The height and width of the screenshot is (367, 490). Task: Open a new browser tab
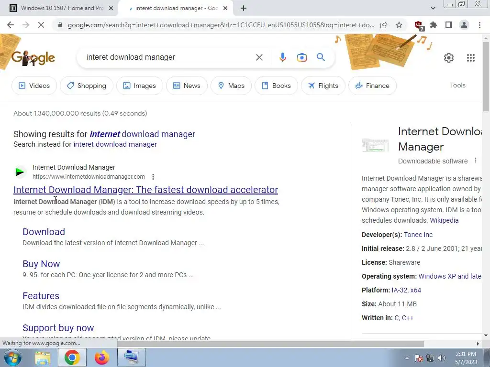tap(244, 8)
